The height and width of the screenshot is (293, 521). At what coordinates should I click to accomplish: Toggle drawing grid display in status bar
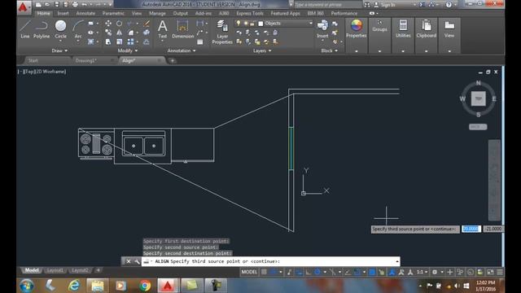click(x=264, y=272)
